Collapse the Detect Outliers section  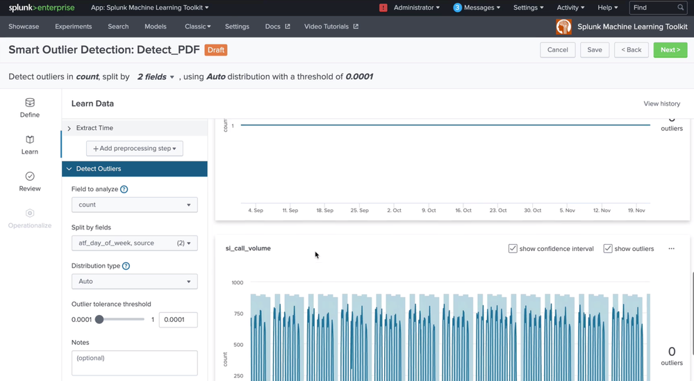[135, 169]
